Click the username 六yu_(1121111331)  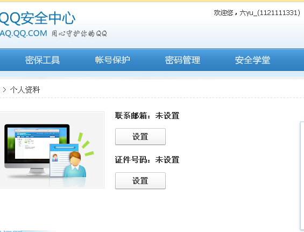[270, 13]
